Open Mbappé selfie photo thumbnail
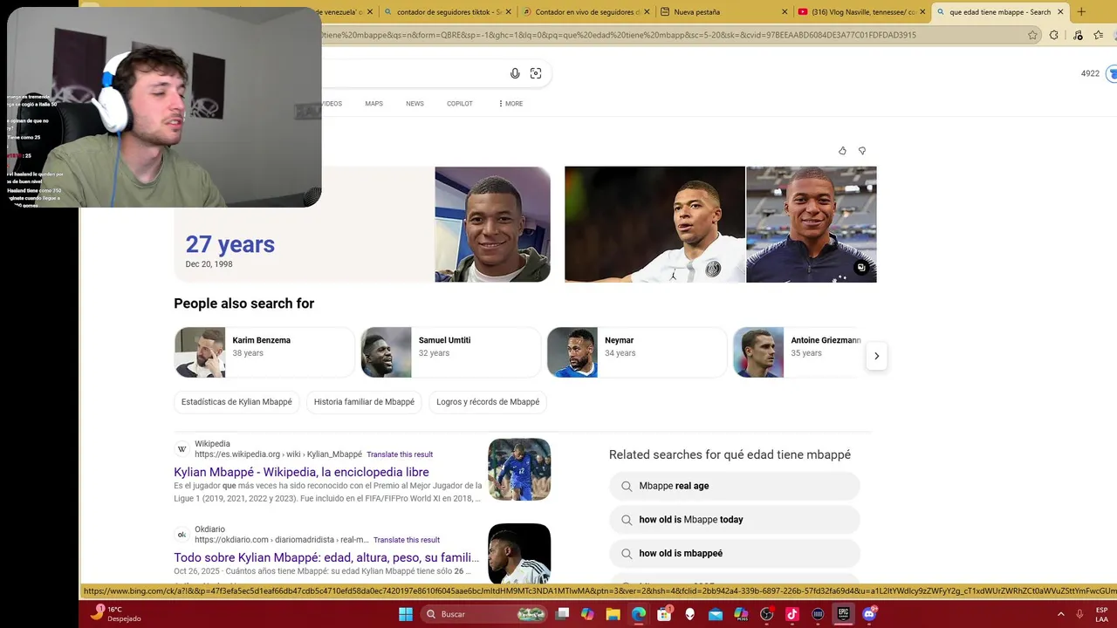This screenshot has width=1117, height=628. 493,224
